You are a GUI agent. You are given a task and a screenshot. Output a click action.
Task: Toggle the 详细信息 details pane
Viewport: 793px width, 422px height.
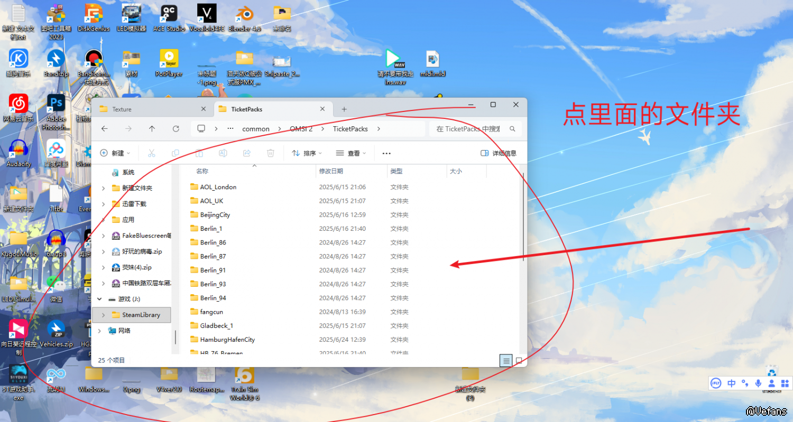point(499,153)
